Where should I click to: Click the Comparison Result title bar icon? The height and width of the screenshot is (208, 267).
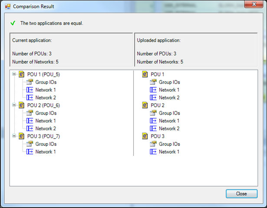[x=7, y=7]
